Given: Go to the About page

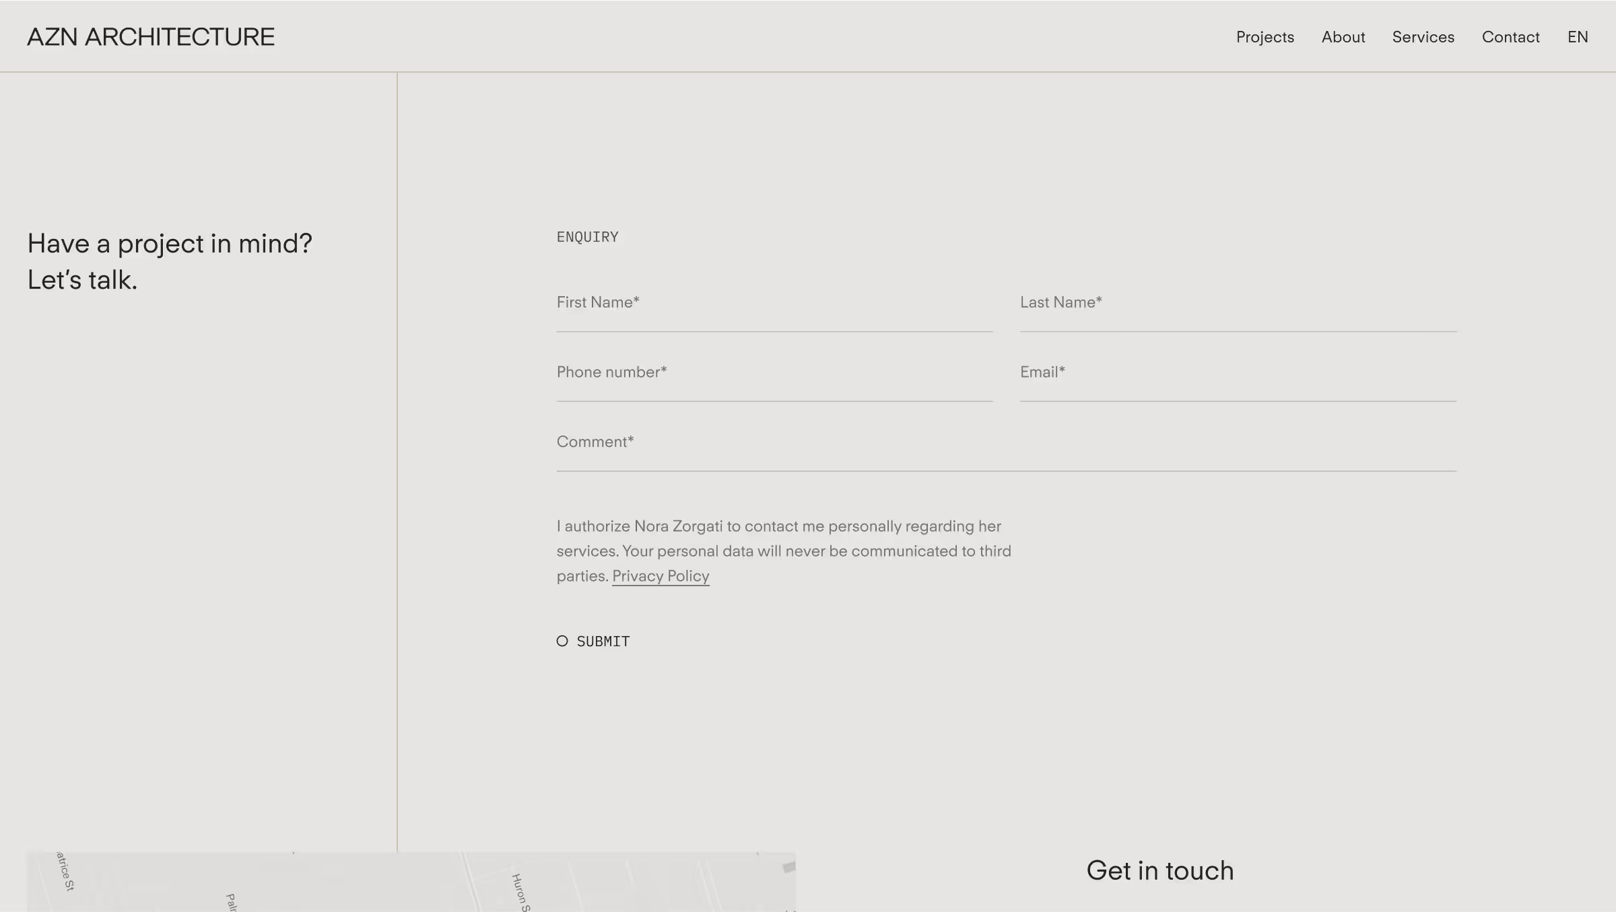Looking at the screenshot, I should pyautogui.click(x=1343, y=37).
